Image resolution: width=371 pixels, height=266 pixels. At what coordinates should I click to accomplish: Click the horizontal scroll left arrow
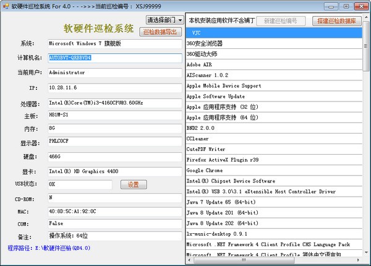(x=189, y=260)
